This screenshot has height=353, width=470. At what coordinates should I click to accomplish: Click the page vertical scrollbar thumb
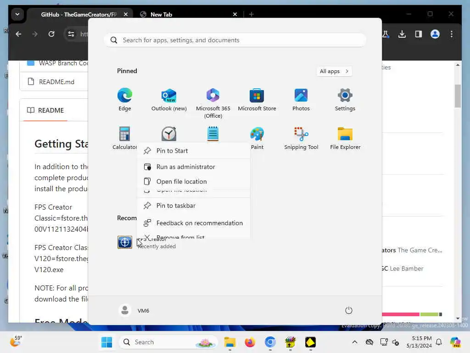click(458, 96)
